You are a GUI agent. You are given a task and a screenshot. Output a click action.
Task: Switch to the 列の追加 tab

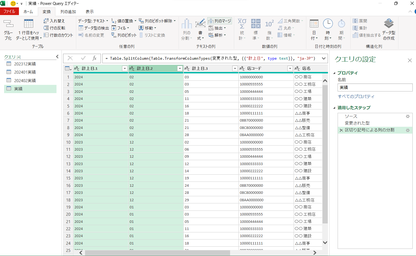68,11
